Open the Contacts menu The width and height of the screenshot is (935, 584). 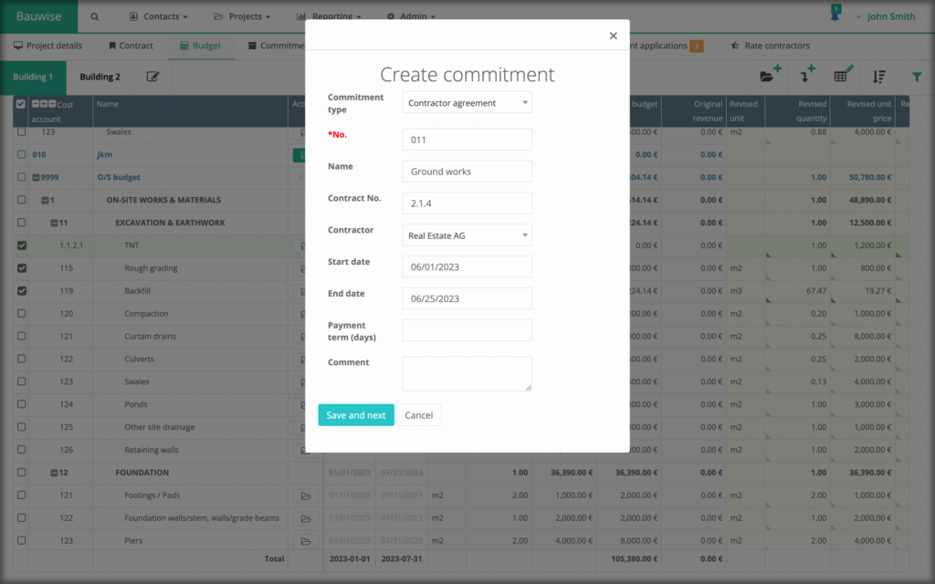[x=159, y=16]
